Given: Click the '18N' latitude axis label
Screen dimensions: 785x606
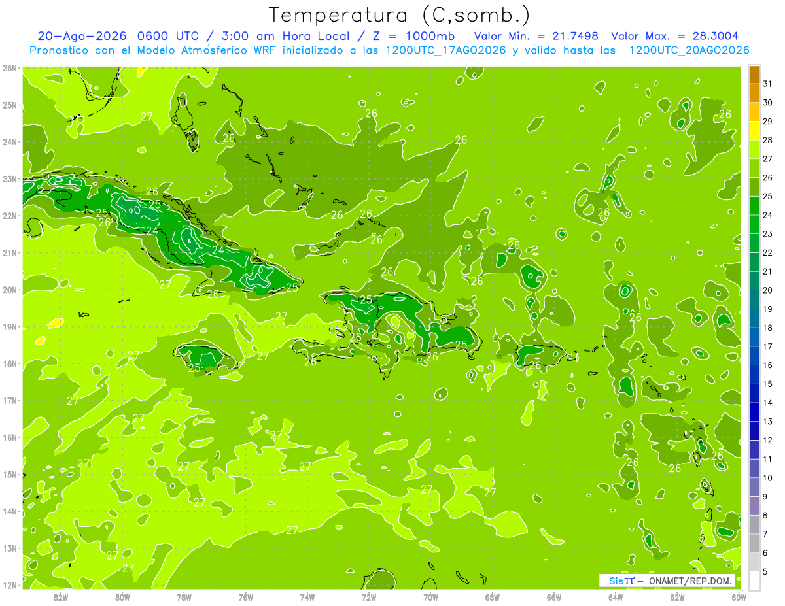Looking at the screenshot, I should (10, 363).
